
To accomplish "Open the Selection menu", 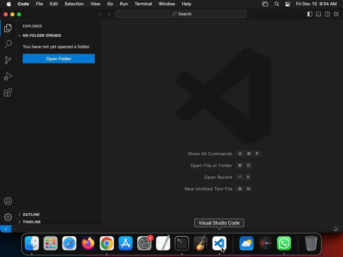I will pos(74,4).
